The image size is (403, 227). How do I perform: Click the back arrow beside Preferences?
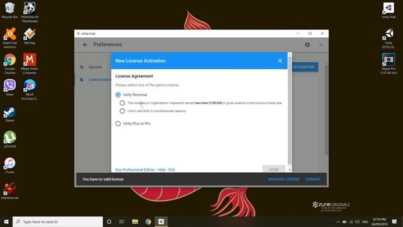(85, 45)
